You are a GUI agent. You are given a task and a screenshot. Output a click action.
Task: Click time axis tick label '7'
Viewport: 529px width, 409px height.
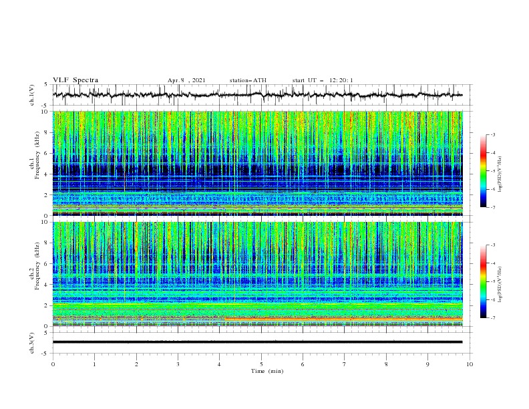point(345,364)
